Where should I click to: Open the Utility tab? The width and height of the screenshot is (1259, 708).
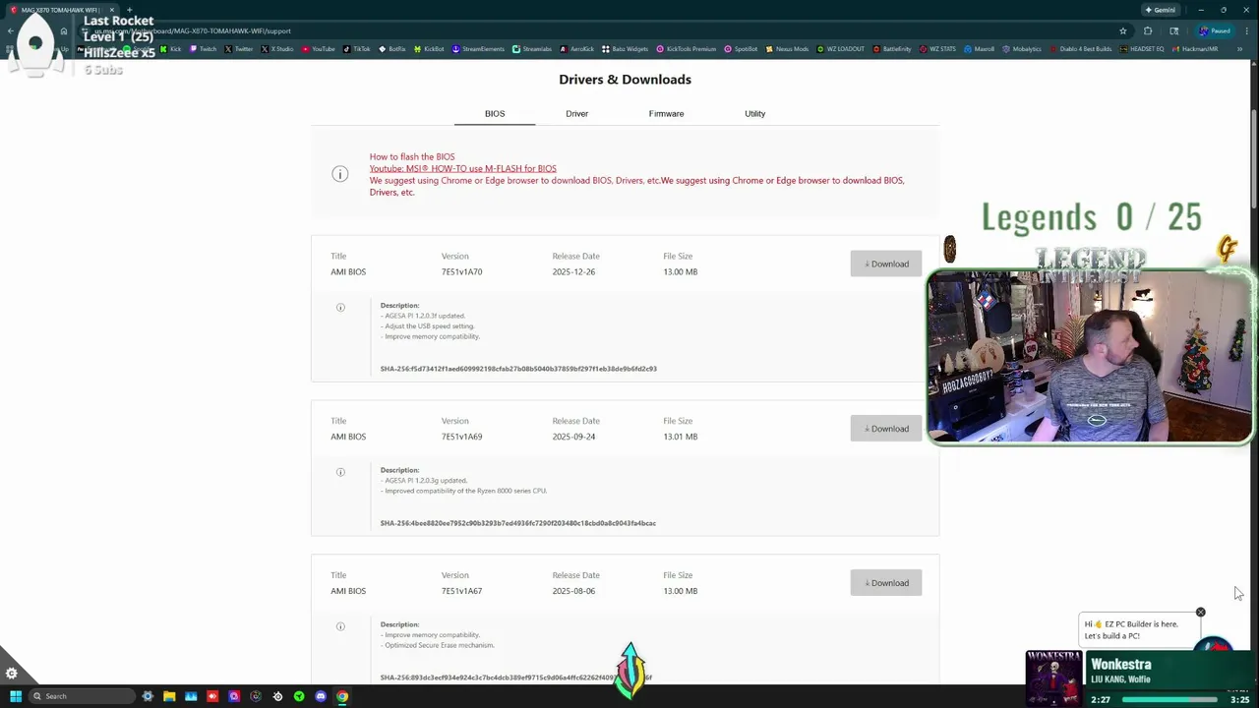[x=754, y=114]
